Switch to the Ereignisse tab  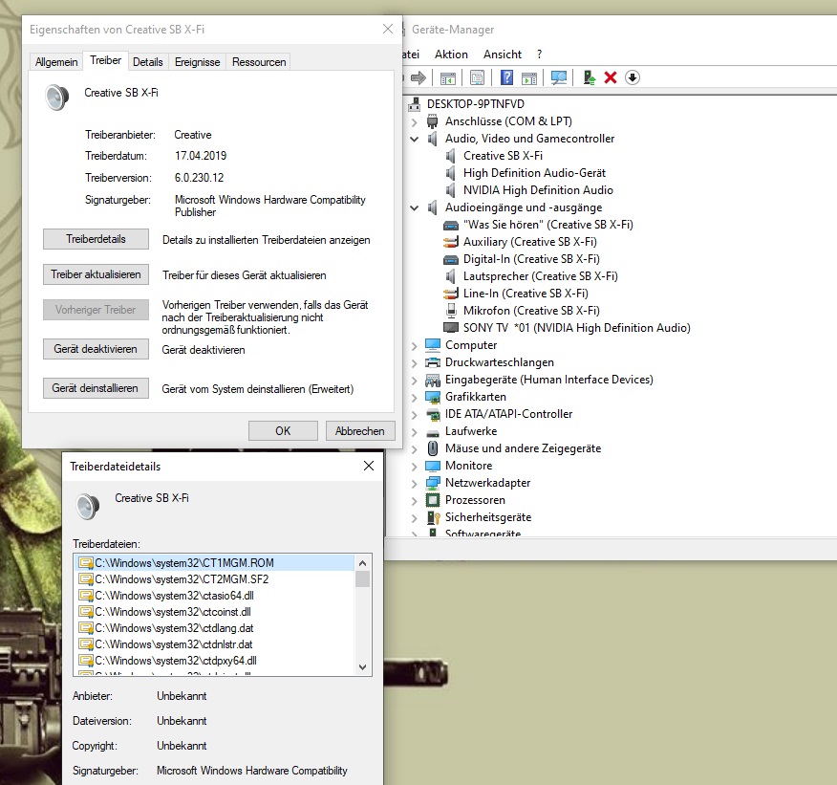198,62
